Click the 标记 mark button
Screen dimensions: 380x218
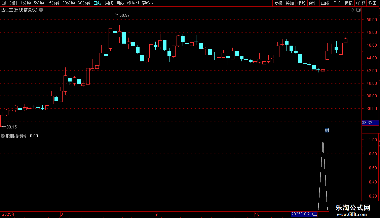348,3
